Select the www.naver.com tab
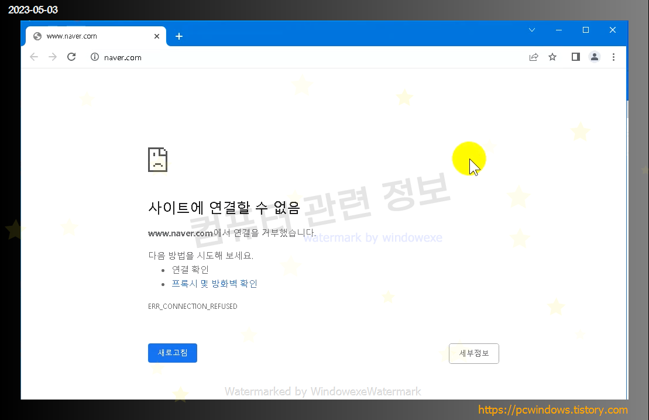This screenshot has height=420, width=649. tap(96, 36)
